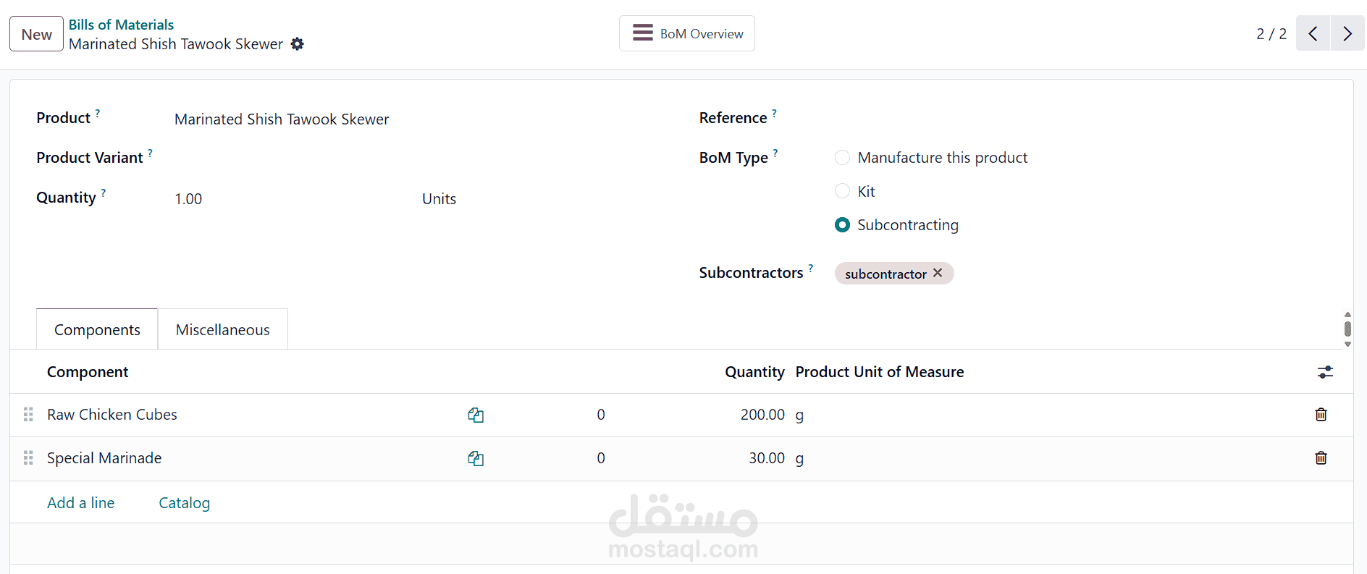Viewport: 1367px width, 574px height.
Task: Select the Kit BoM type
Action: click(x=842, y=191)
